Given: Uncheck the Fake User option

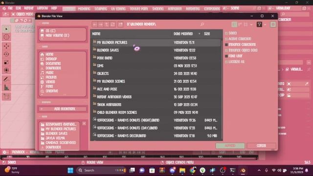Looking at the screenshot, I should point(226,56).
